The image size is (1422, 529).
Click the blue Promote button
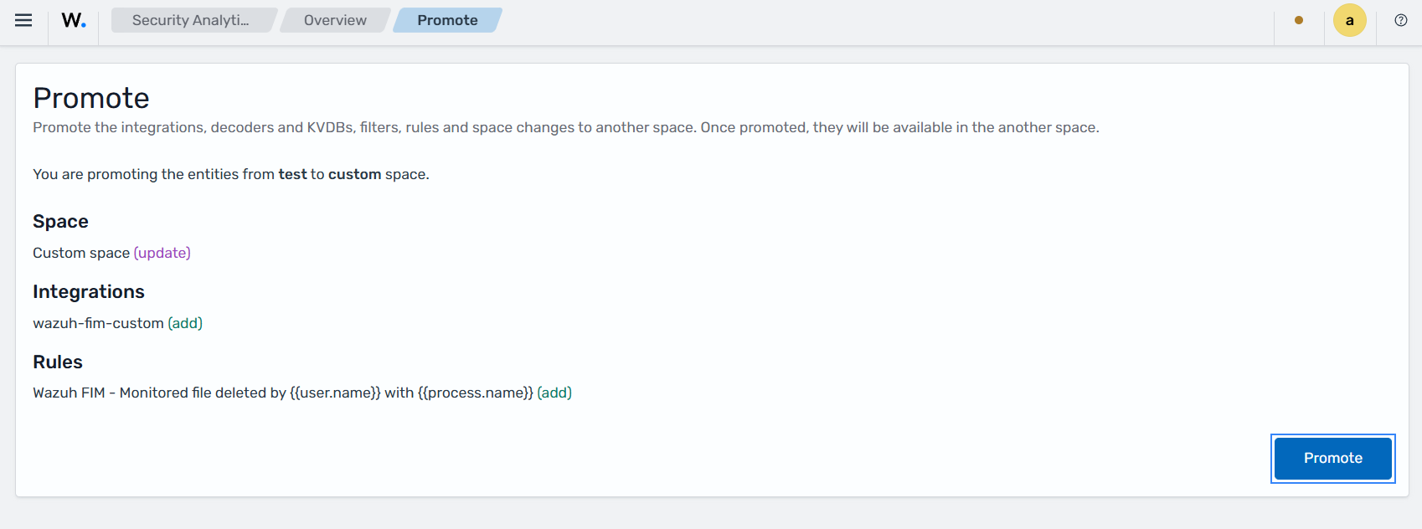1333,458
